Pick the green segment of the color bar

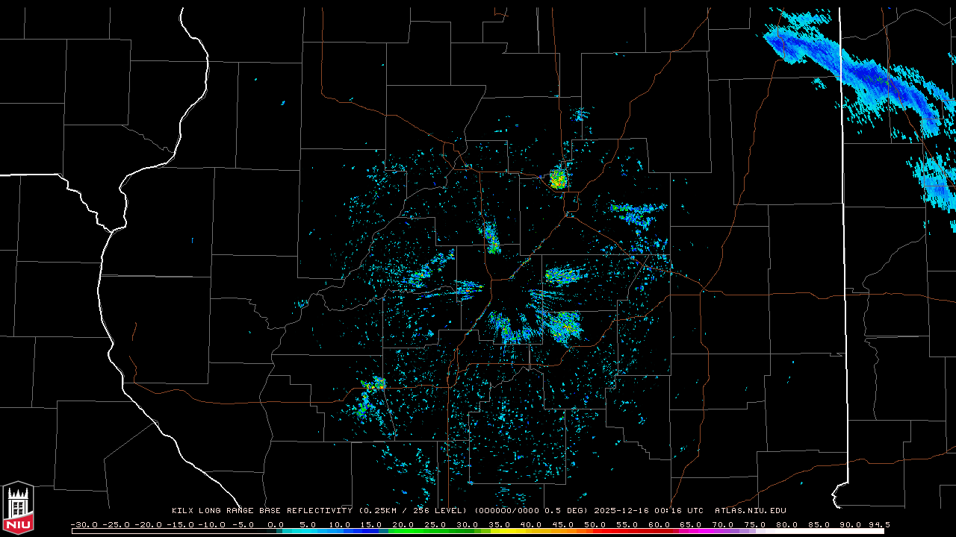click(x=418, y=531)
